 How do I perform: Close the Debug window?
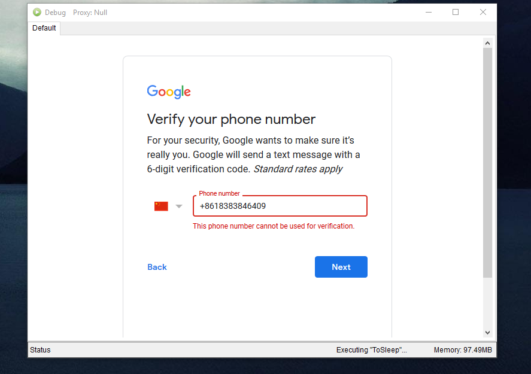483,12
